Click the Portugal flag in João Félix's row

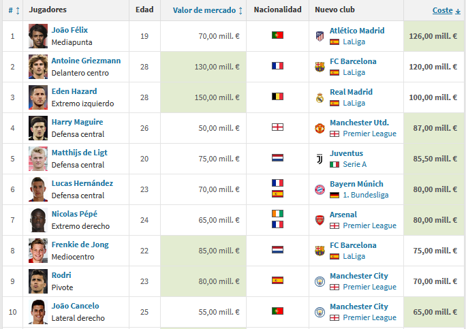click(277, 35)
